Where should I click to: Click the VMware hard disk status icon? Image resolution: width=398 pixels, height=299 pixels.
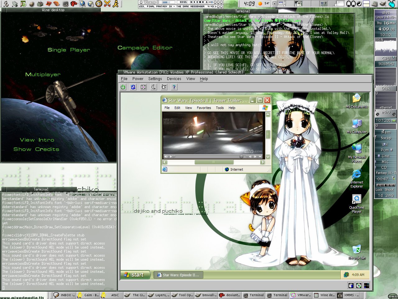pyautogui.click(x=351, y=286)
